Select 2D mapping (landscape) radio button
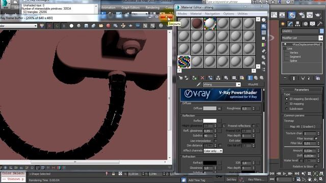326x183 pixels. (287, 99)
